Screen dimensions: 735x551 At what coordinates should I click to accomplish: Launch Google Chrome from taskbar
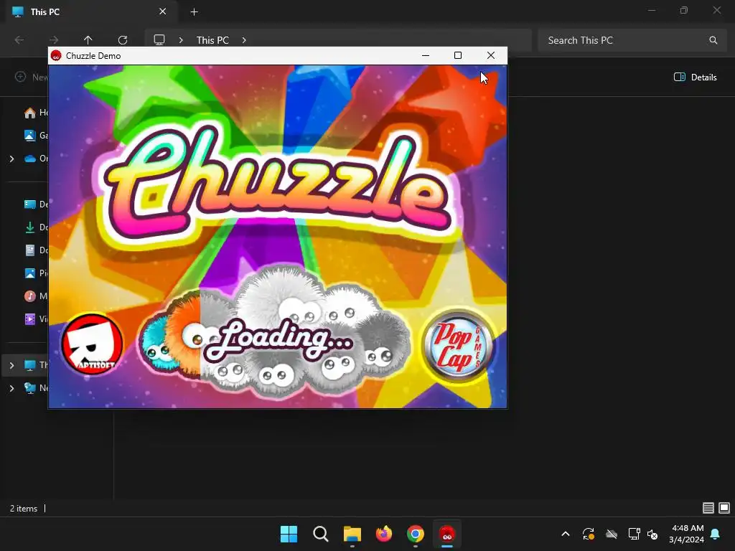(x=416, y=534)
